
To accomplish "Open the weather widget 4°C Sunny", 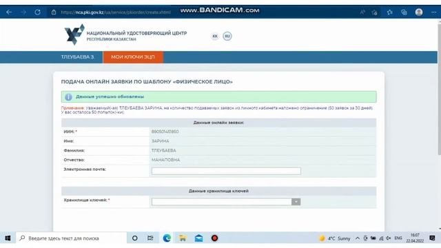I will click(334, 238).
